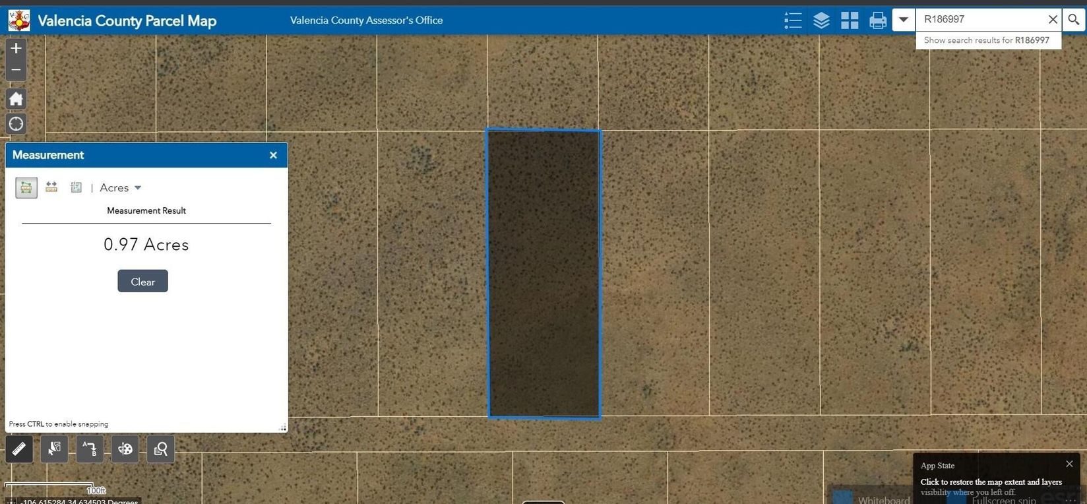Select 'Show search results for R186997'
Viewport: 1087px width, 504px height.
coord(987,40)
